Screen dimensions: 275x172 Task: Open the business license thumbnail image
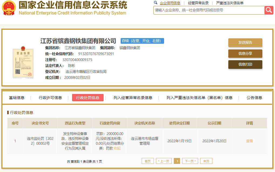(x=23, y=62)
